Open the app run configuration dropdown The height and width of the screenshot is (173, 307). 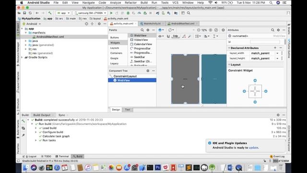click(63, 13)
